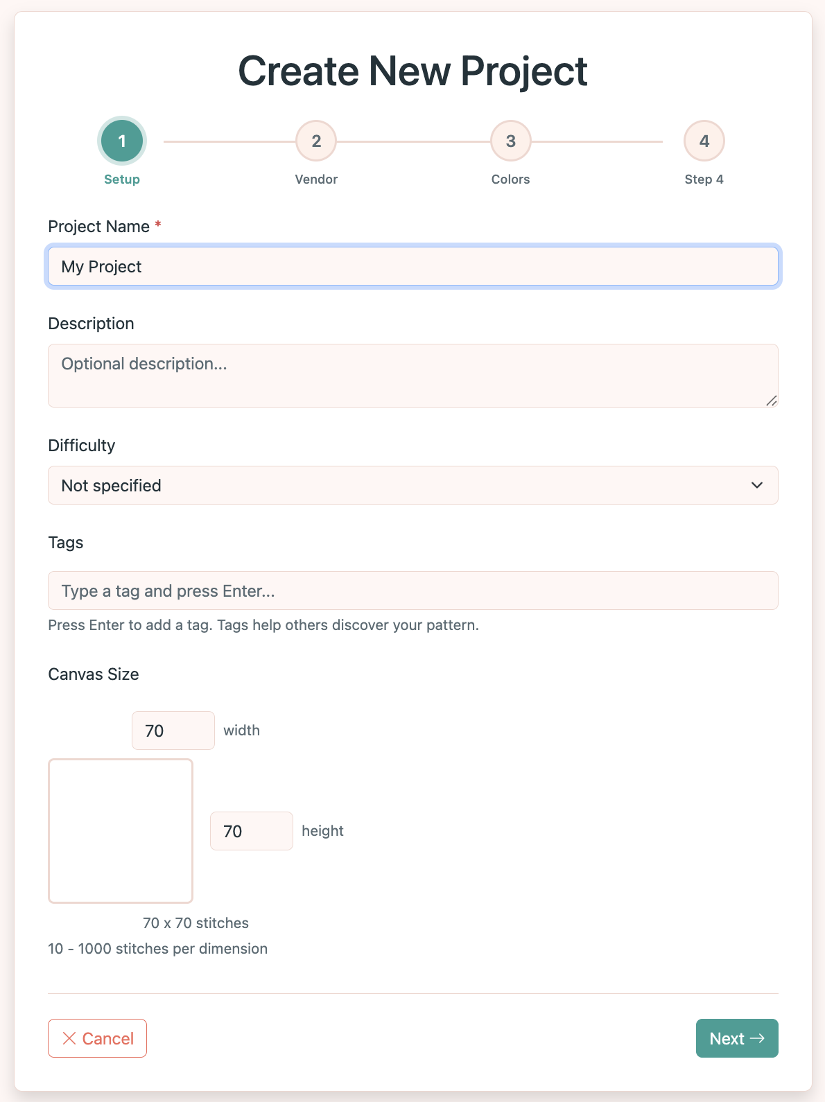Select the Vendor step circle

[316, 140]
